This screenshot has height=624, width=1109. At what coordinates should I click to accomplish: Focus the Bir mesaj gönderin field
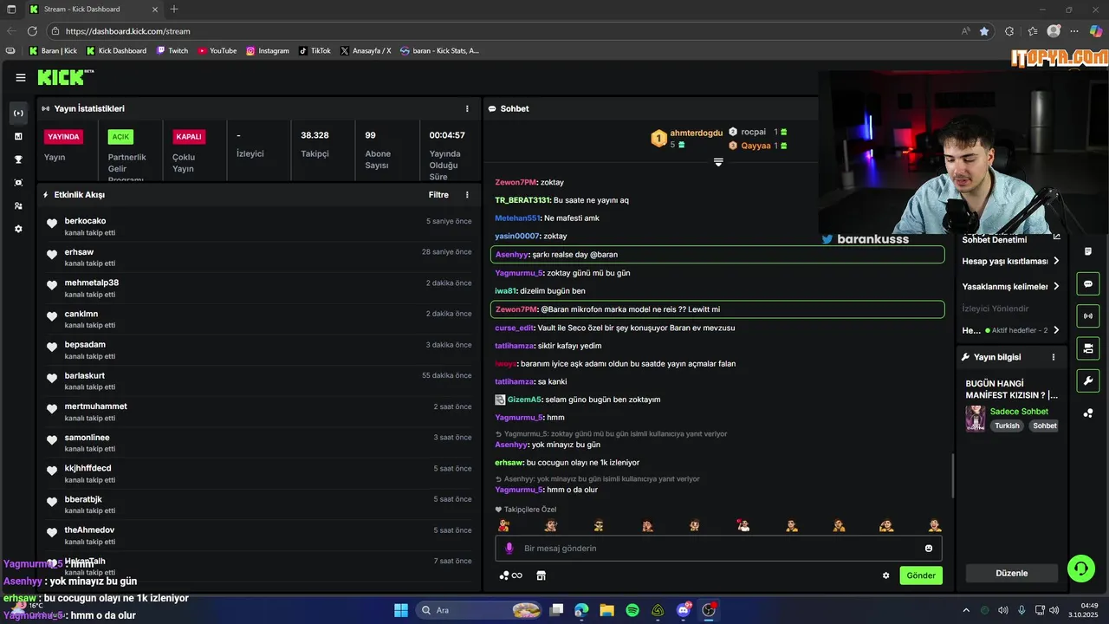[719, 548]
